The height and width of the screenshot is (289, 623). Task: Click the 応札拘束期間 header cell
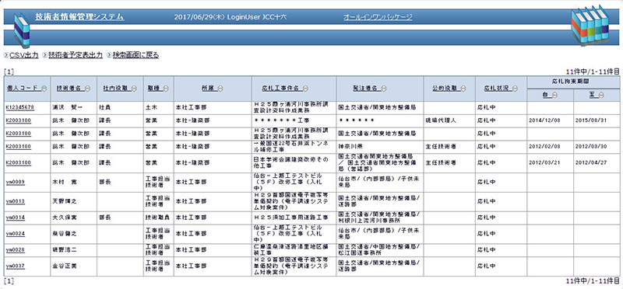click(573, 82)
